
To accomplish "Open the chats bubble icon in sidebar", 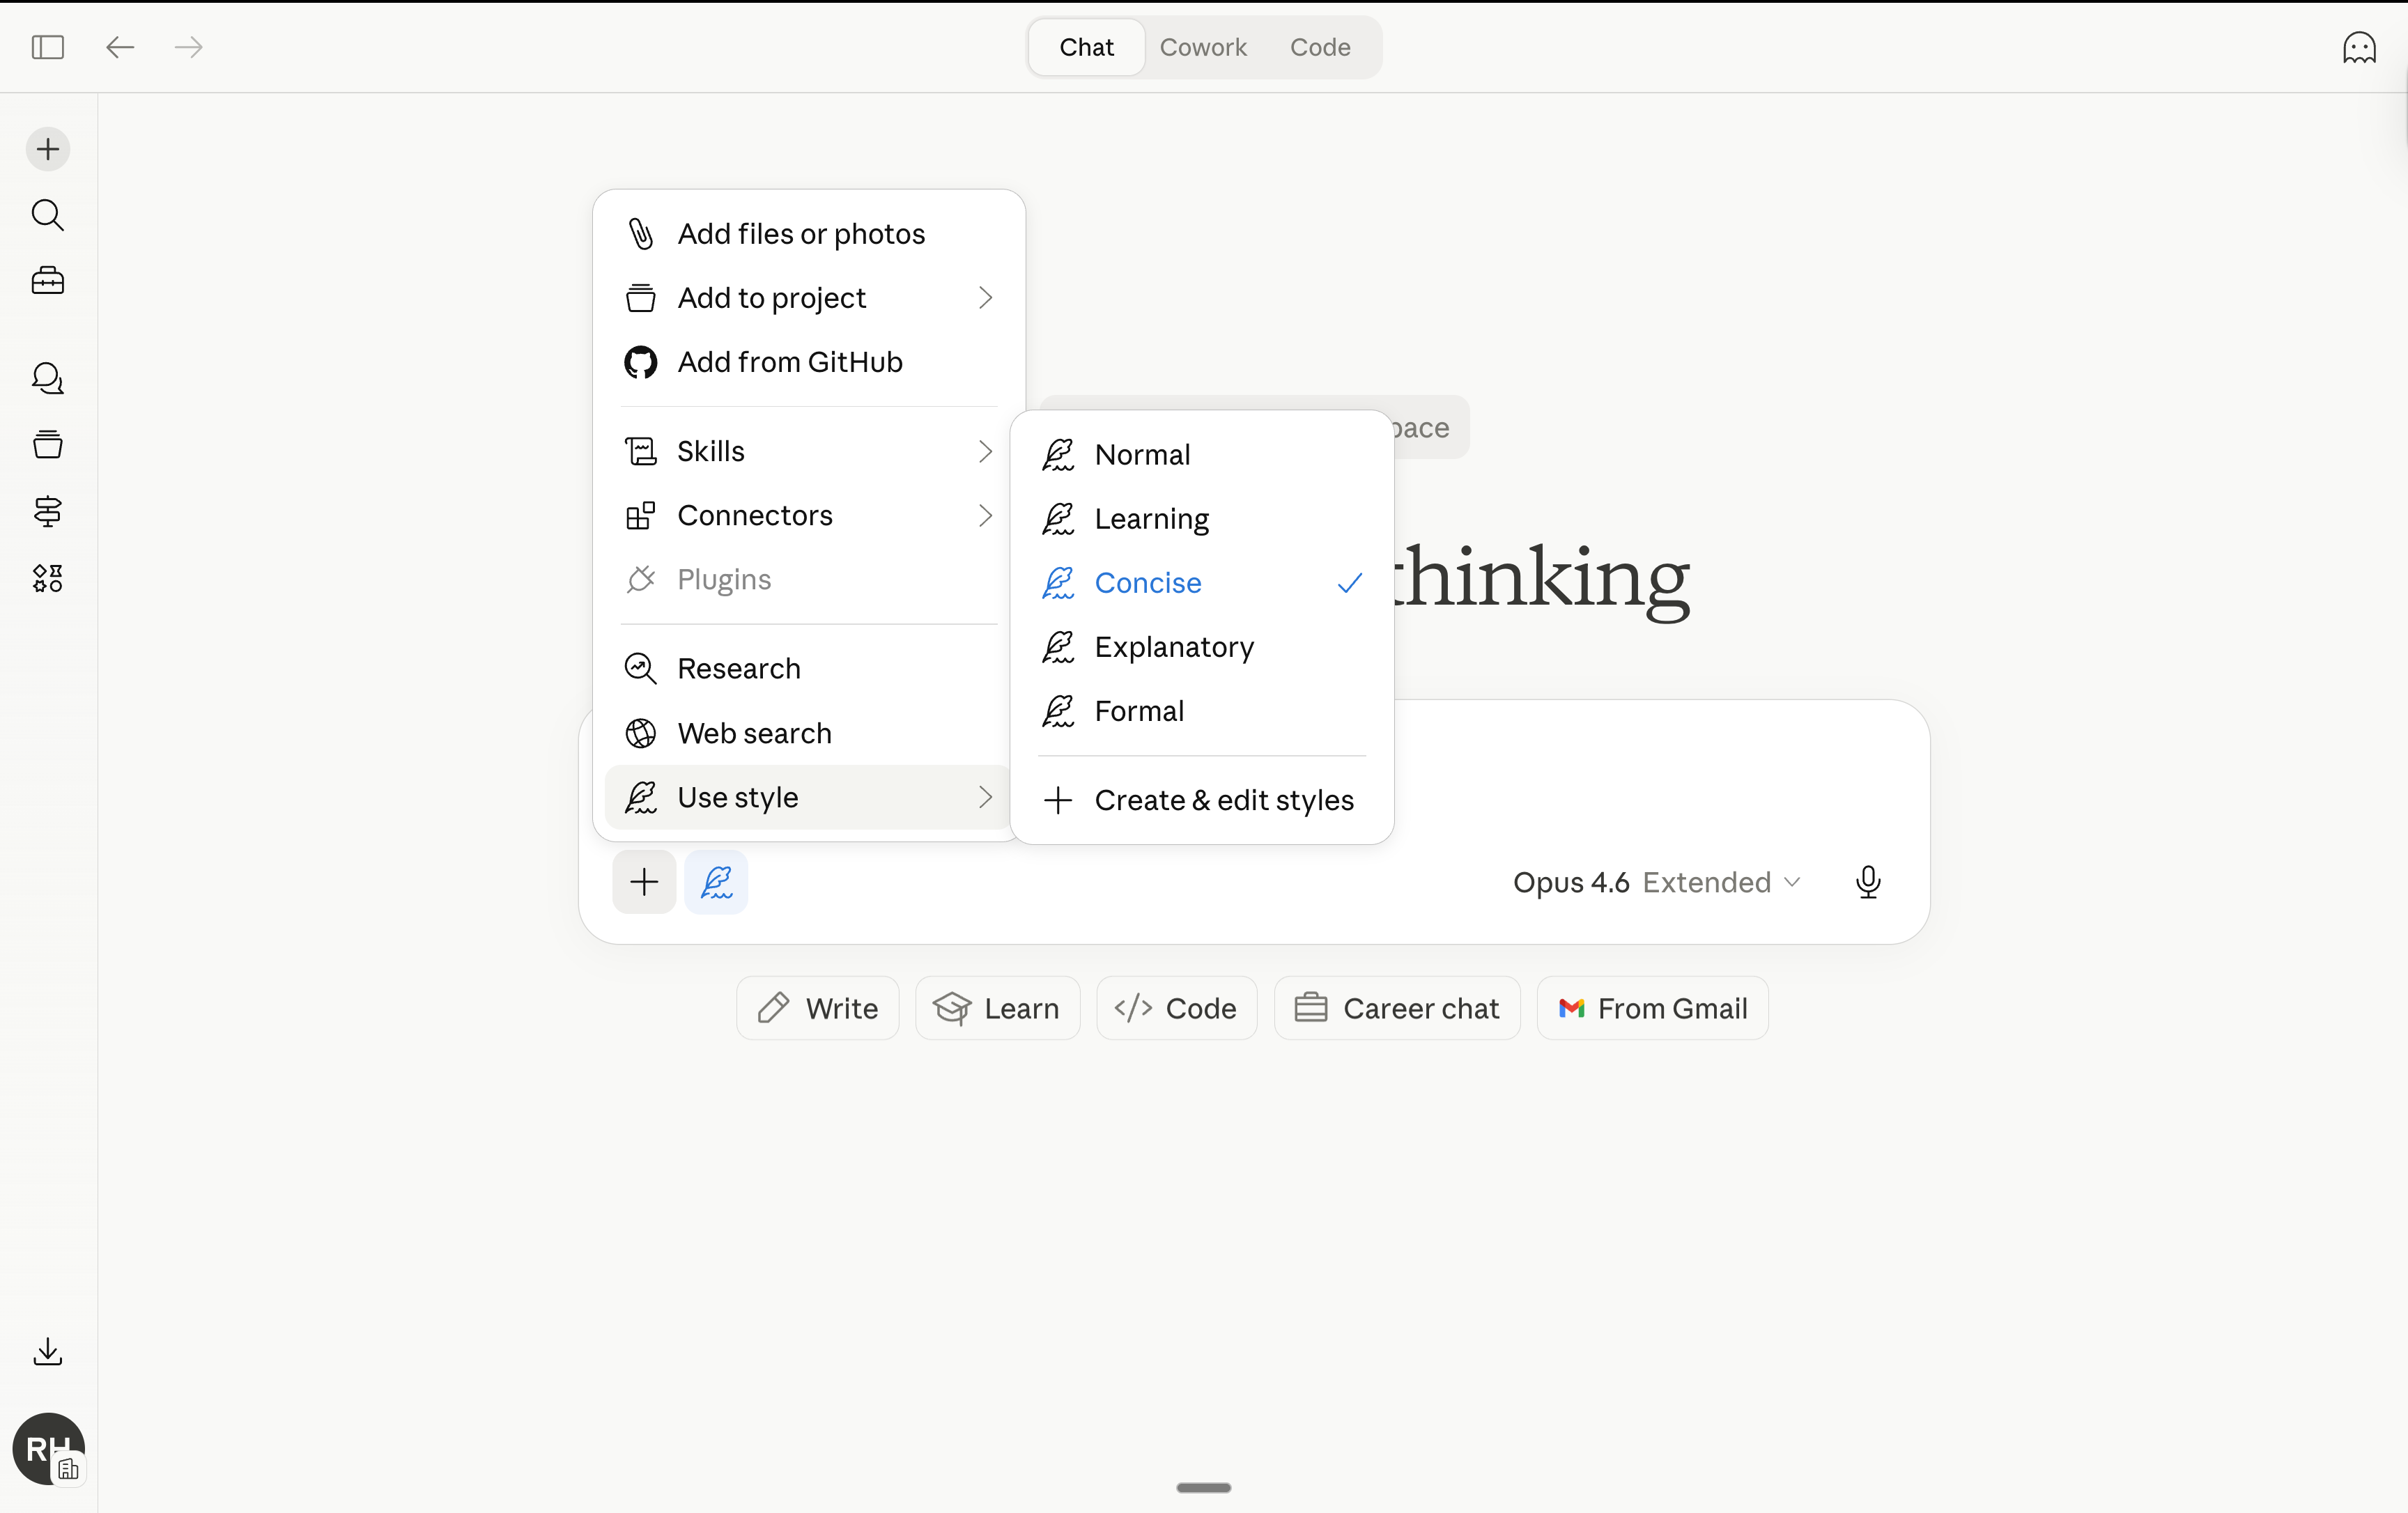I will pos(47,378).
